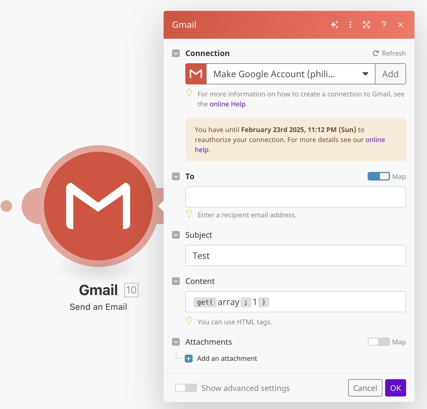This screenshot has width=427, height=409.
Task: Open the help question mark icon
Action: (x=384, y=25)
